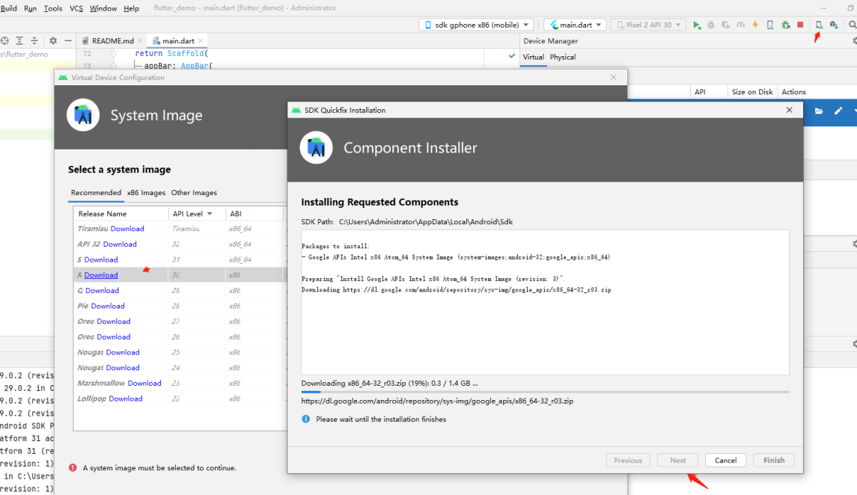Open project panel gear settings
Screen dimensions: 857x495
[53, 41]
